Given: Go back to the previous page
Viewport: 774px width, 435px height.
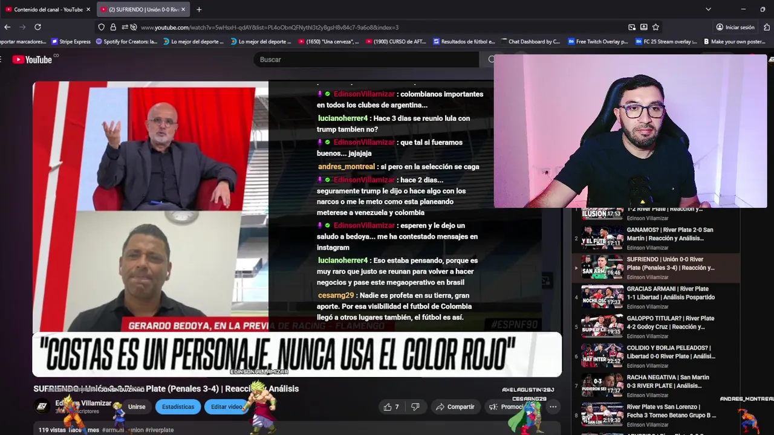Looking at the screenshot, I should pyautogui.click(x=7, y=27).
